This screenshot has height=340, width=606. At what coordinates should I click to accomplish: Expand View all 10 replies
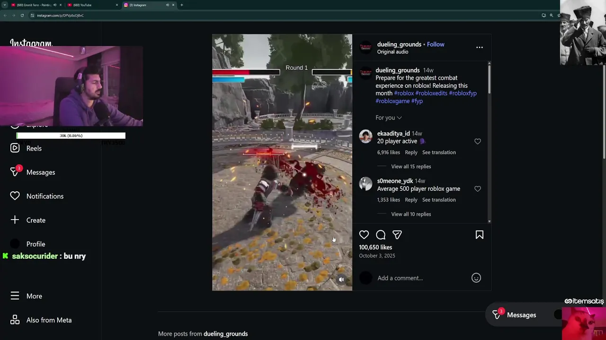(411, 214)
